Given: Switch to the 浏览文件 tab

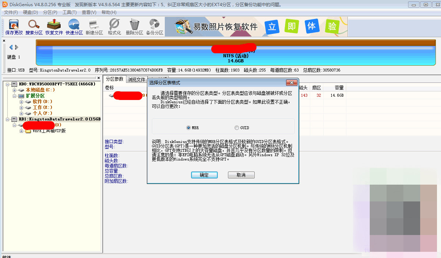Looking at the screenshot, I should [x=136, y=80].
